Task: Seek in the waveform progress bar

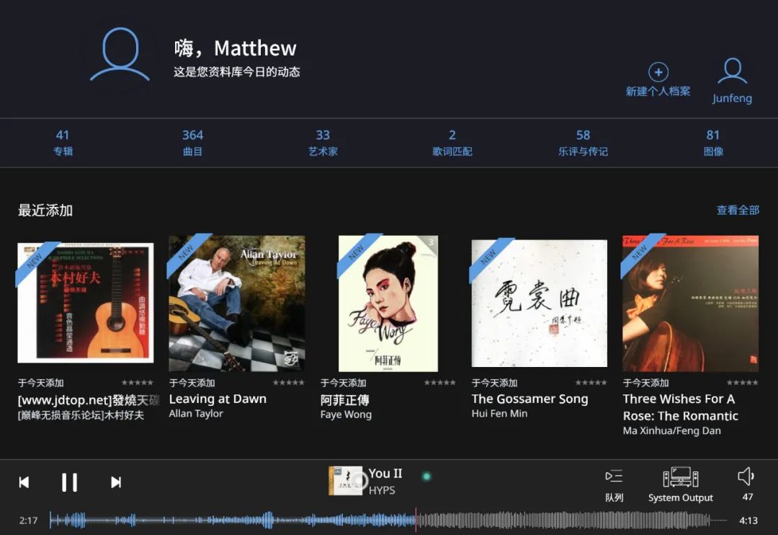Action: (388, 520)
